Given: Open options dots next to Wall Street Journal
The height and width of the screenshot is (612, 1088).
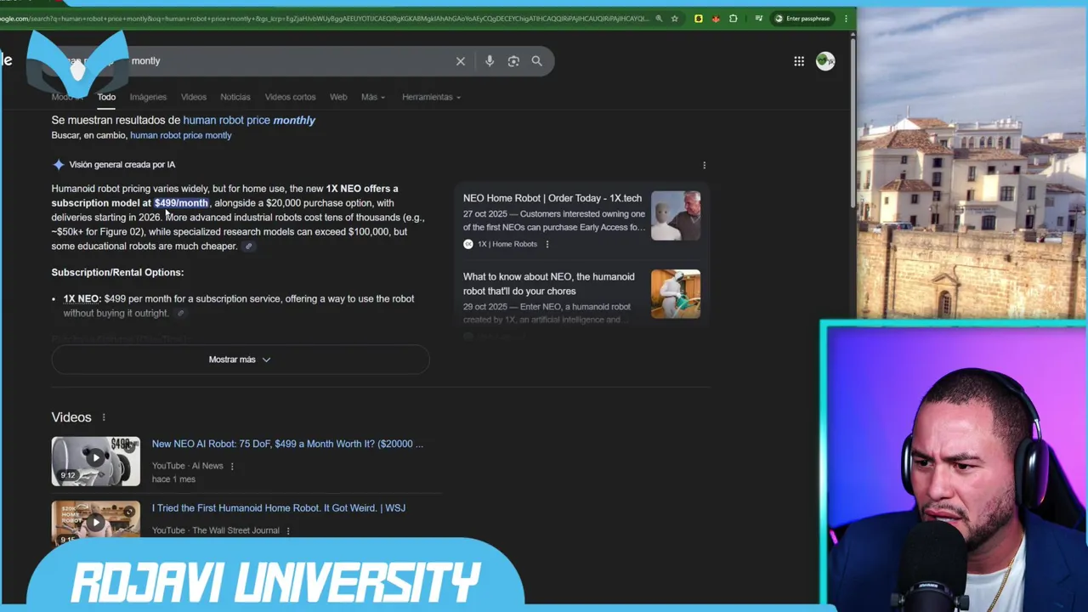Looking at the screenshot, I should (x=288, y=530).
